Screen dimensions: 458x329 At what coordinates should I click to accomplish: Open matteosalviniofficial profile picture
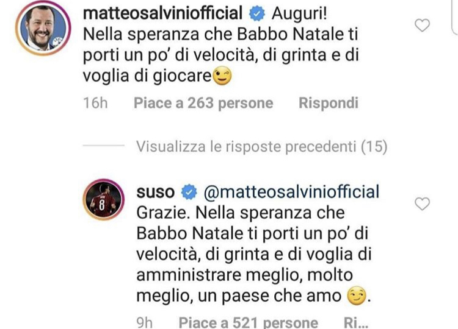pyautogui.click(x=43, y=28)
